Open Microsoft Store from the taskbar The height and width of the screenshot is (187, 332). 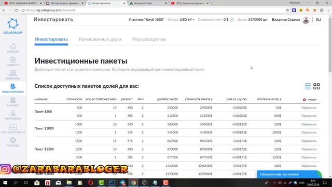pyautogui.click(x=37, y=182)
